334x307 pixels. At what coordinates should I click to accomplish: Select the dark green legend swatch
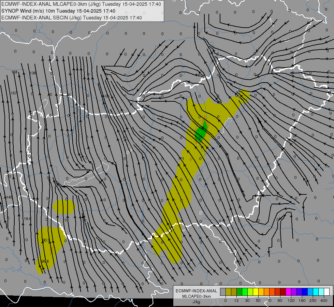click(239, 292)
